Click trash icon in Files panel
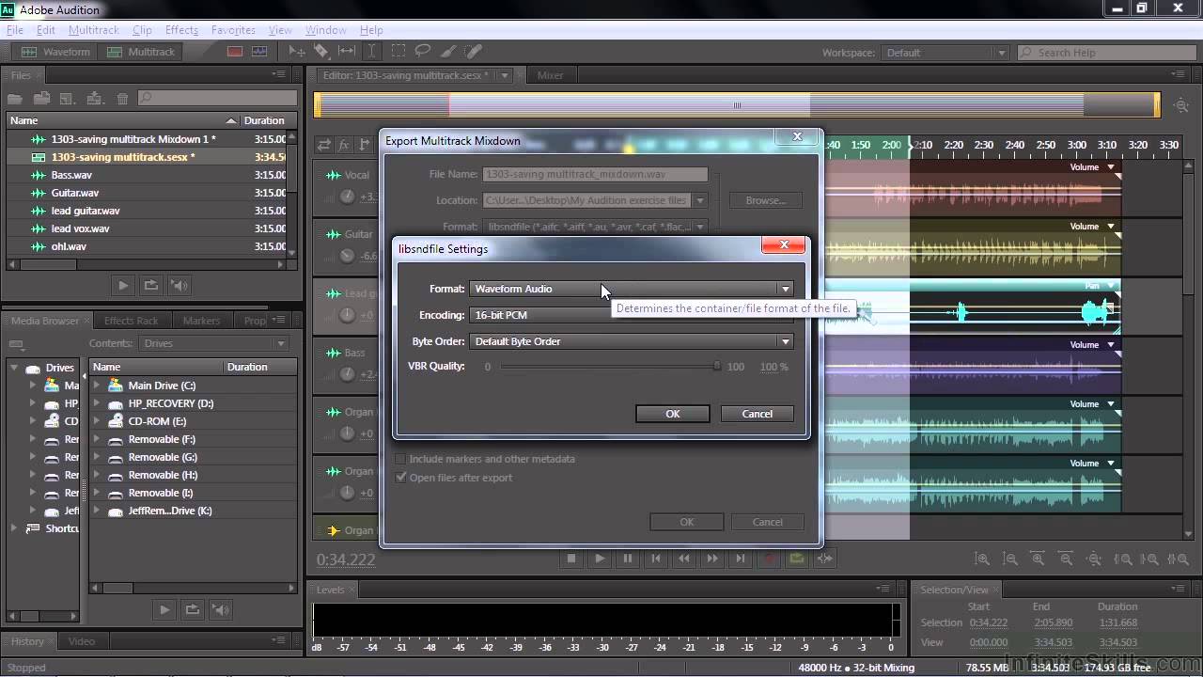 click(x=122, y=98)
